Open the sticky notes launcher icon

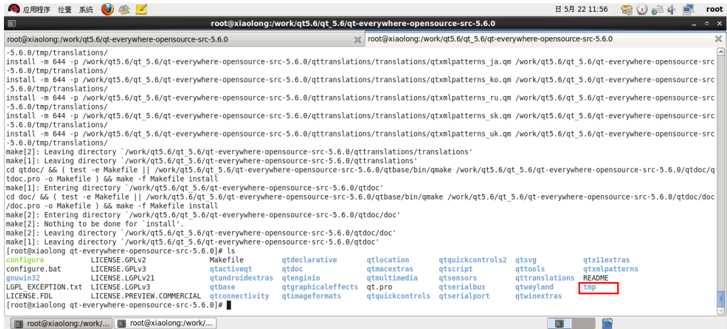tap(141, 8)
